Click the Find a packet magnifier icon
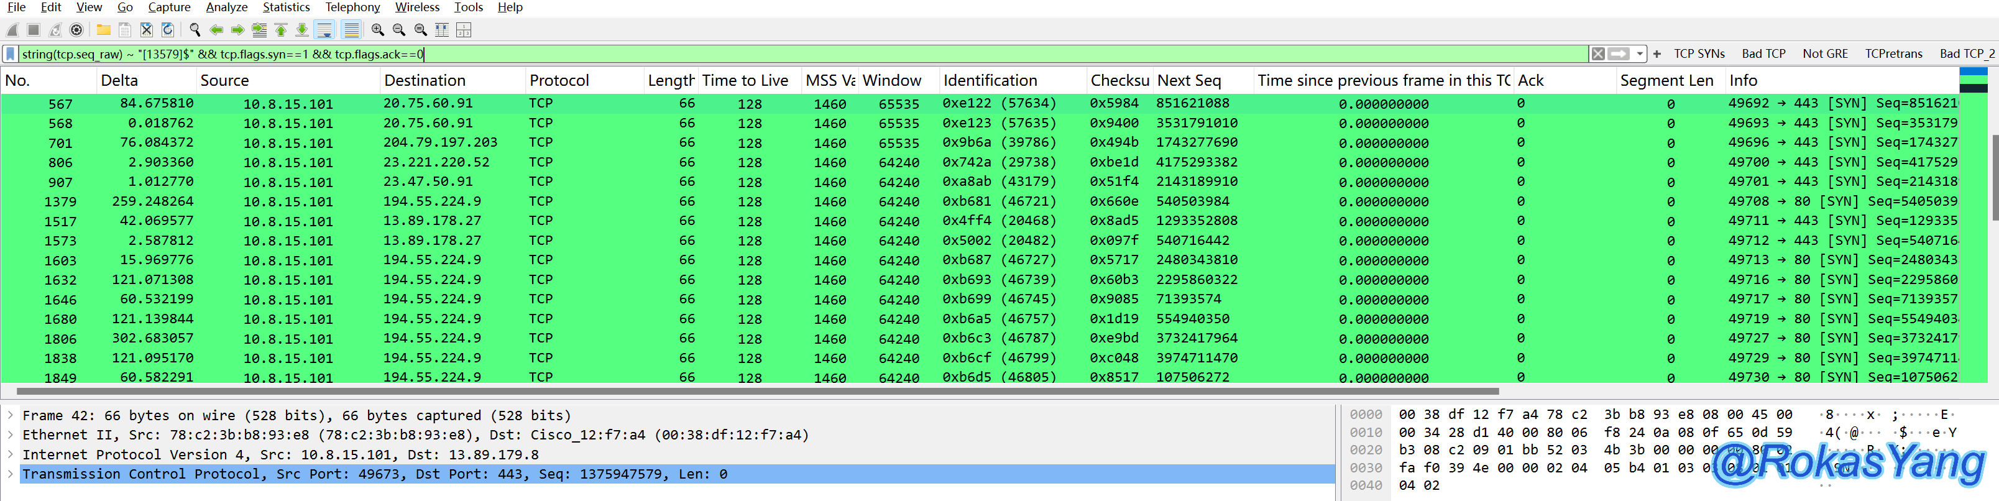Image resolution: width=1999 pixels, height=501 pixels. pyautogui.click(x=195, y=30)
